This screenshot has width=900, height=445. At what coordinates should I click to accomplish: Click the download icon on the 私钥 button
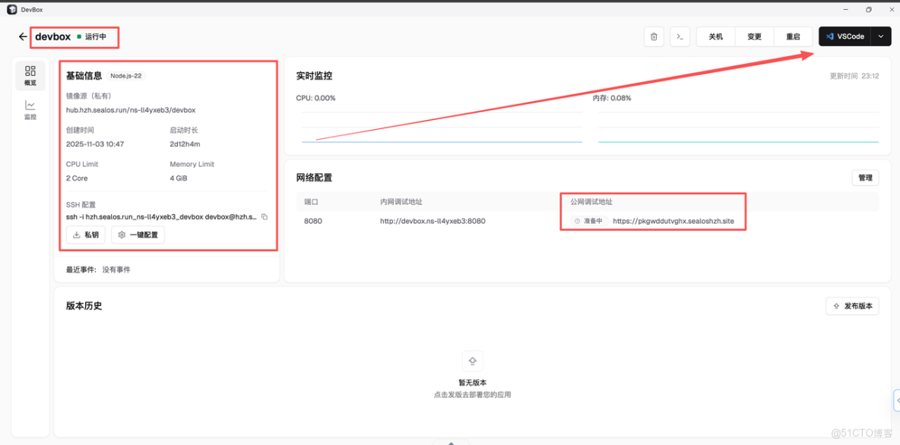point(75,235)
